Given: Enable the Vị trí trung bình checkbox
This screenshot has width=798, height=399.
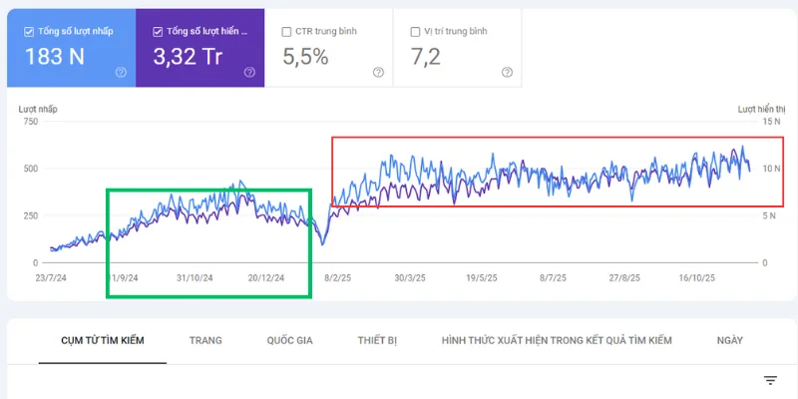Looking at the screenshot, I should click(416, 31).
